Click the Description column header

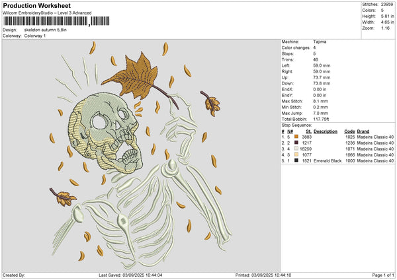click(325, 131)
